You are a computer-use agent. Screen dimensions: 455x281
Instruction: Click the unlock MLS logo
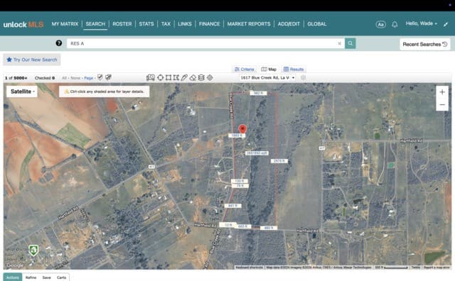click(23, 24)
